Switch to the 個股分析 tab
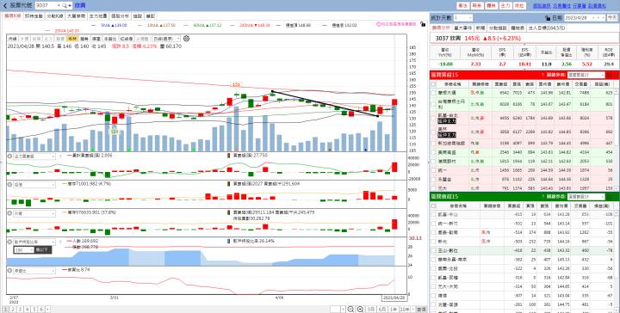The image size is (620, 313). pos(121,16)
